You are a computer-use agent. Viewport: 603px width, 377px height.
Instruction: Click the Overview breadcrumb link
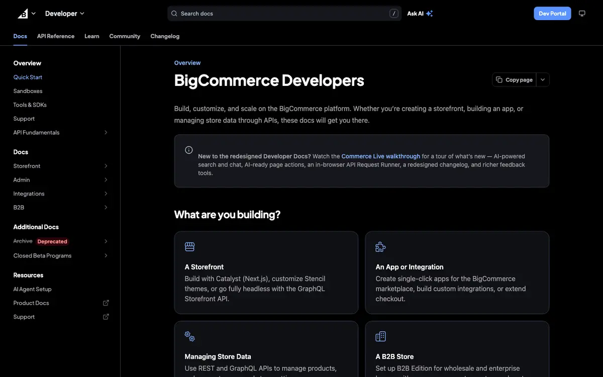[187, 63]
